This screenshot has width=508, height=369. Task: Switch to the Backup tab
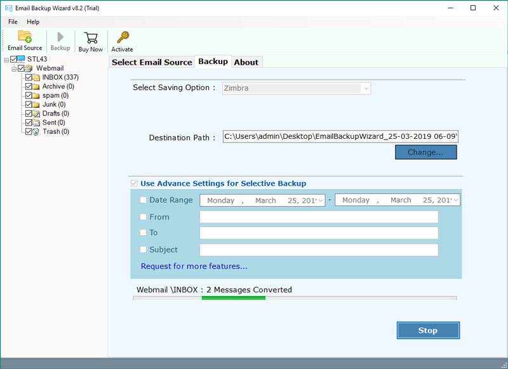click(213, 61)
